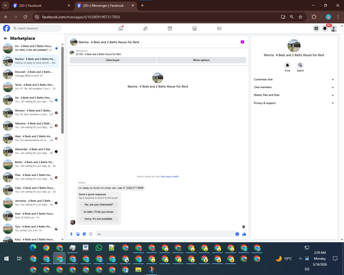Open the Chrome zoom magnifier icon in the address bar
The image size is (344, 275).
pos(292,17)
